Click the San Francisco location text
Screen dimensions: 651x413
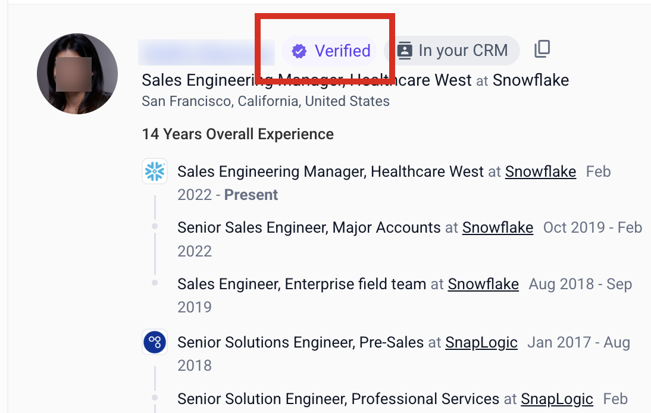click(265, 101)
